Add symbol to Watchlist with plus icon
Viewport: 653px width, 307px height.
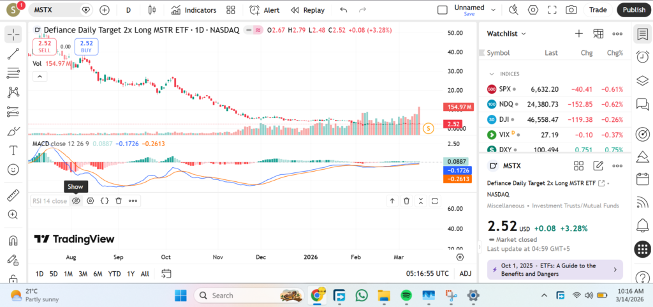coord(579,34)
